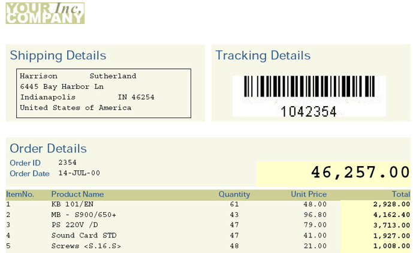
Task: Select the order total 46,257.00
Action: coord(360,173)
